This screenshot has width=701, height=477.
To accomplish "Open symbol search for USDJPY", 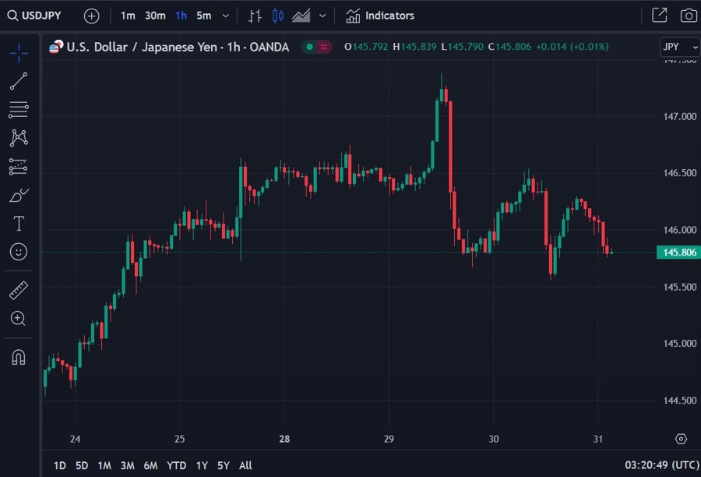I will click(x=34, y=16).
